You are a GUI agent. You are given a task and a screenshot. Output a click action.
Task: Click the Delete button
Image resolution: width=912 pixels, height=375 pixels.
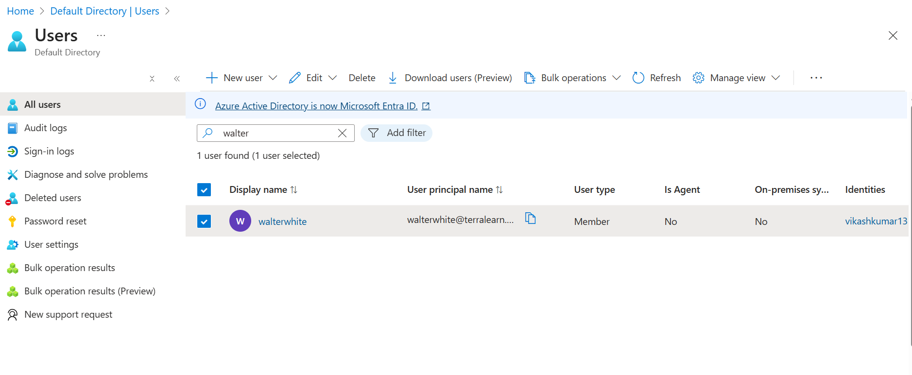click(x=362, y=78)
